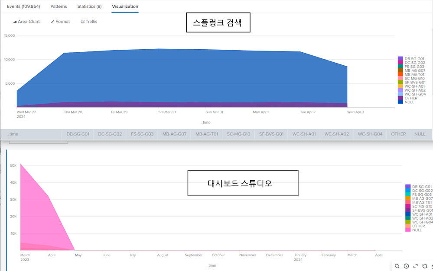This screenshot has height=271, width=433.
Task: Click SF-BVS-G01 table column header
Action: (271, 134)
